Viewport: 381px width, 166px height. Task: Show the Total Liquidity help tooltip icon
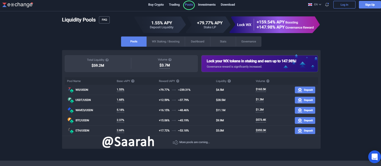[x=107, y=60]
